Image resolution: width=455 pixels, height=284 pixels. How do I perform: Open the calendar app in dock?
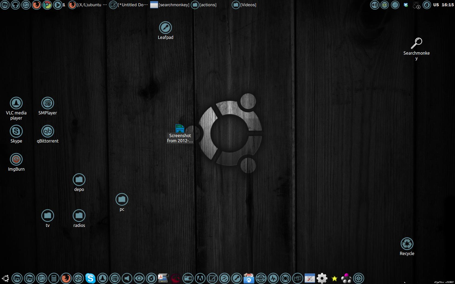pos(249,278)
